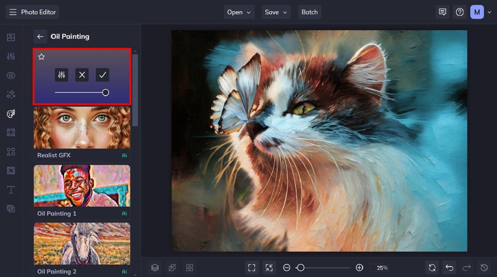Open the Edit adjustments sidebar tab
Viewport: 497px width, 277px height.
pos(11,56)
